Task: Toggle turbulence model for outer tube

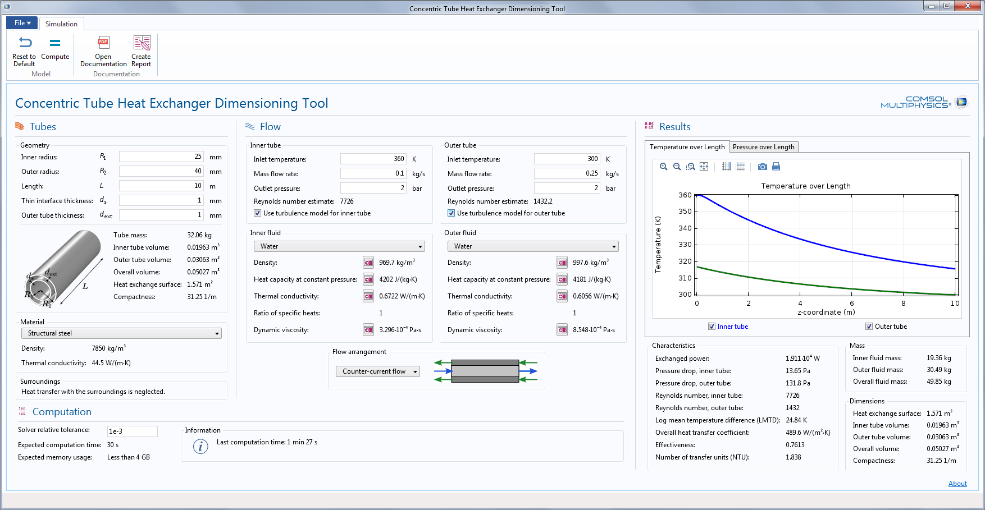Action: tap(451, 213)
